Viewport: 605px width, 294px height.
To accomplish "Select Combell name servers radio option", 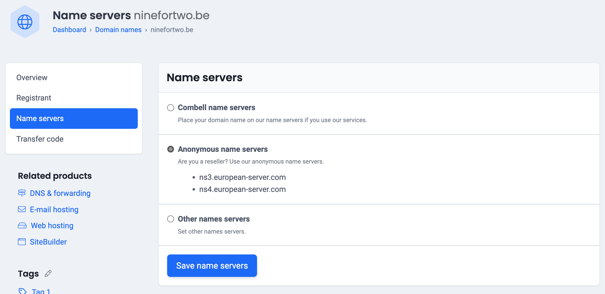I will click(x=171, y=108).
